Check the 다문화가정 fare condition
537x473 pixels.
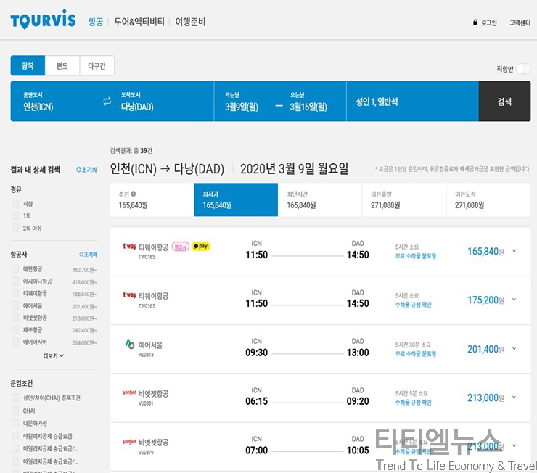(x=15, y=424)
